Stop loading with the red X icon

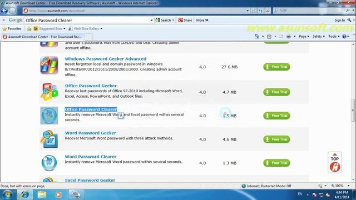coord(268,11)
